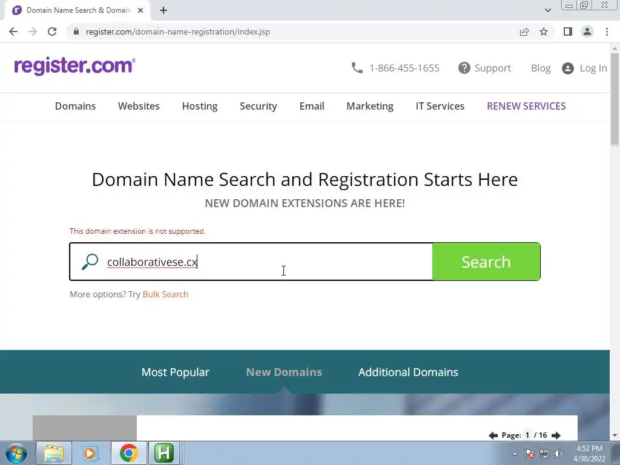Open green H app in taskbar

(x=164, y=453)
